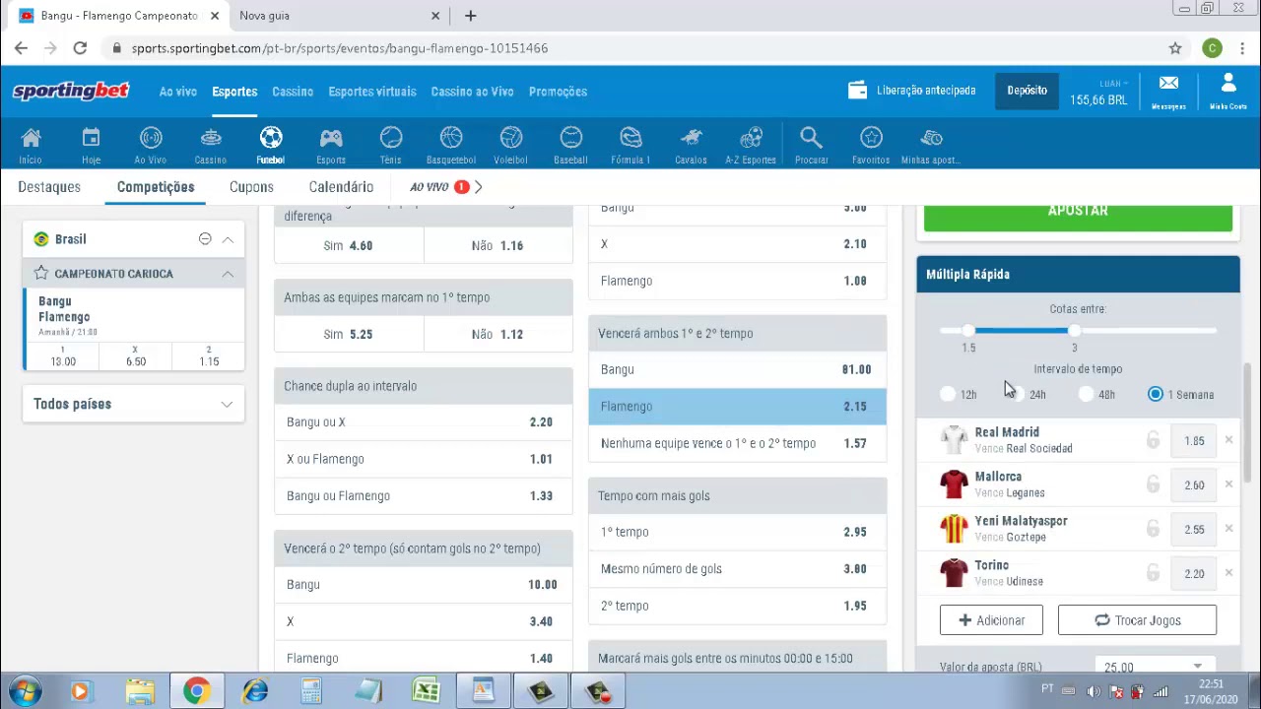Screen dimensions: 1261x709
Task: Open the Destaques tab
Action: [x=49, y=187]
